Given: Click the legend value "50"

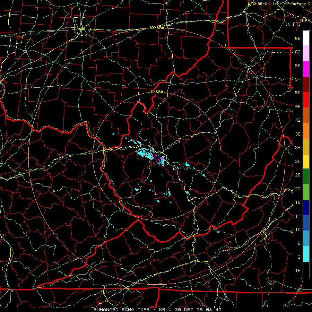Looking at the screenshot, I should pyautogui.click(x=298, y=93).
